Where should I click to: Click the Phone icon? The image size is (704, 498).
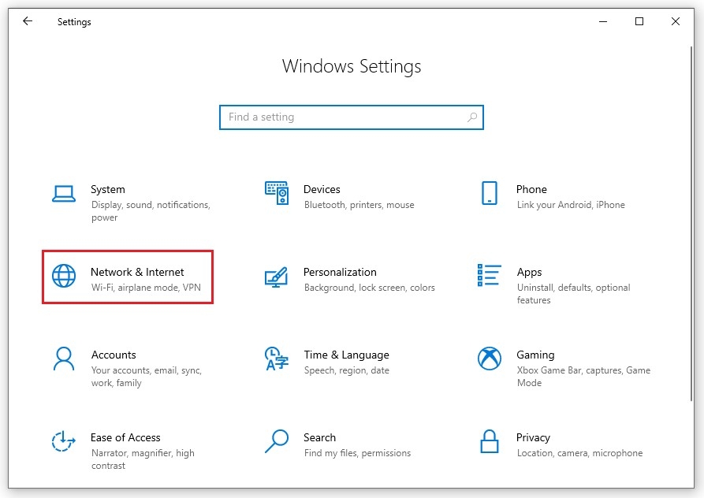pos(489,193)
